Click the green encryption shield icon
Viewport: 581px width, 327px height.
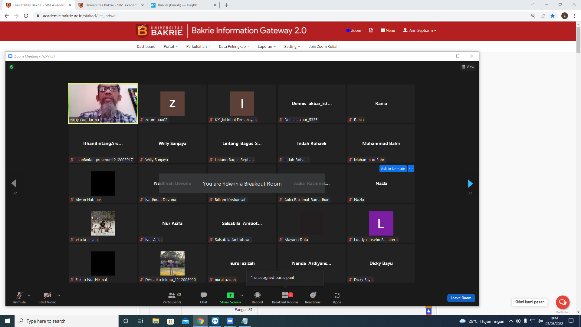11,67
